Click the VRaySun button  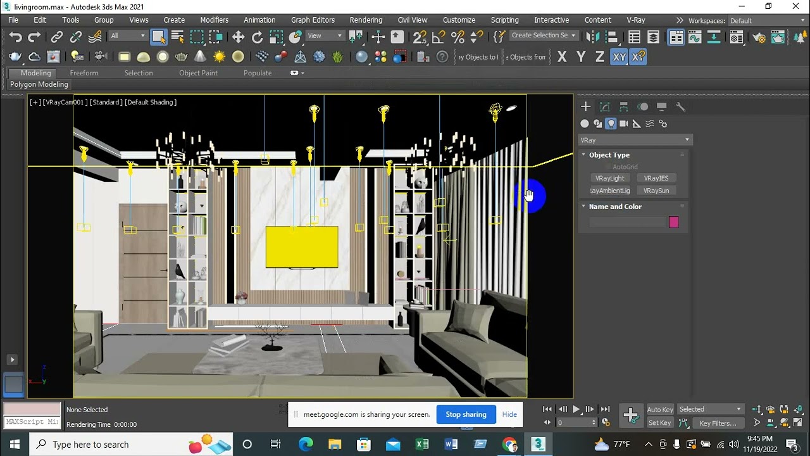pos(656,191)
